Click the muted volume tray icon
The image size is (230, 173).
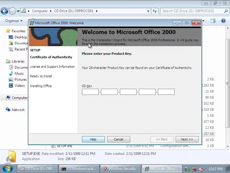coord(201,169)
